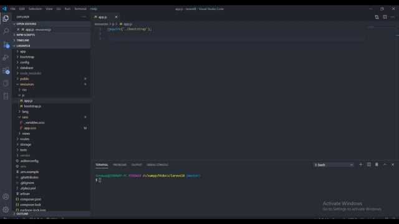Open the View menu

tap(49, 9)
